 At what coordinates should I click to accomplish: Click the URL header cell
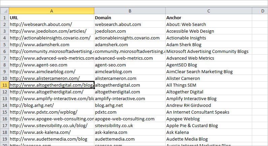click(x=52, y=18)
